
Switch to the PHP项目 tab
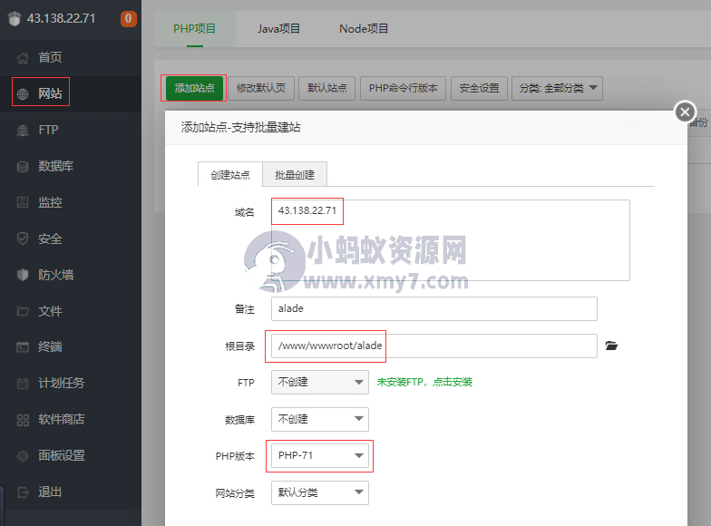(x=194, y=29)
